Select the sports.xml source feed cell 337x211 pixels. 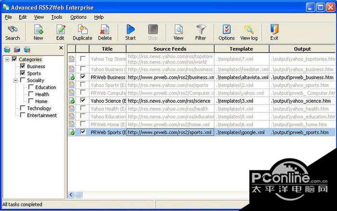tap(170, 132)
